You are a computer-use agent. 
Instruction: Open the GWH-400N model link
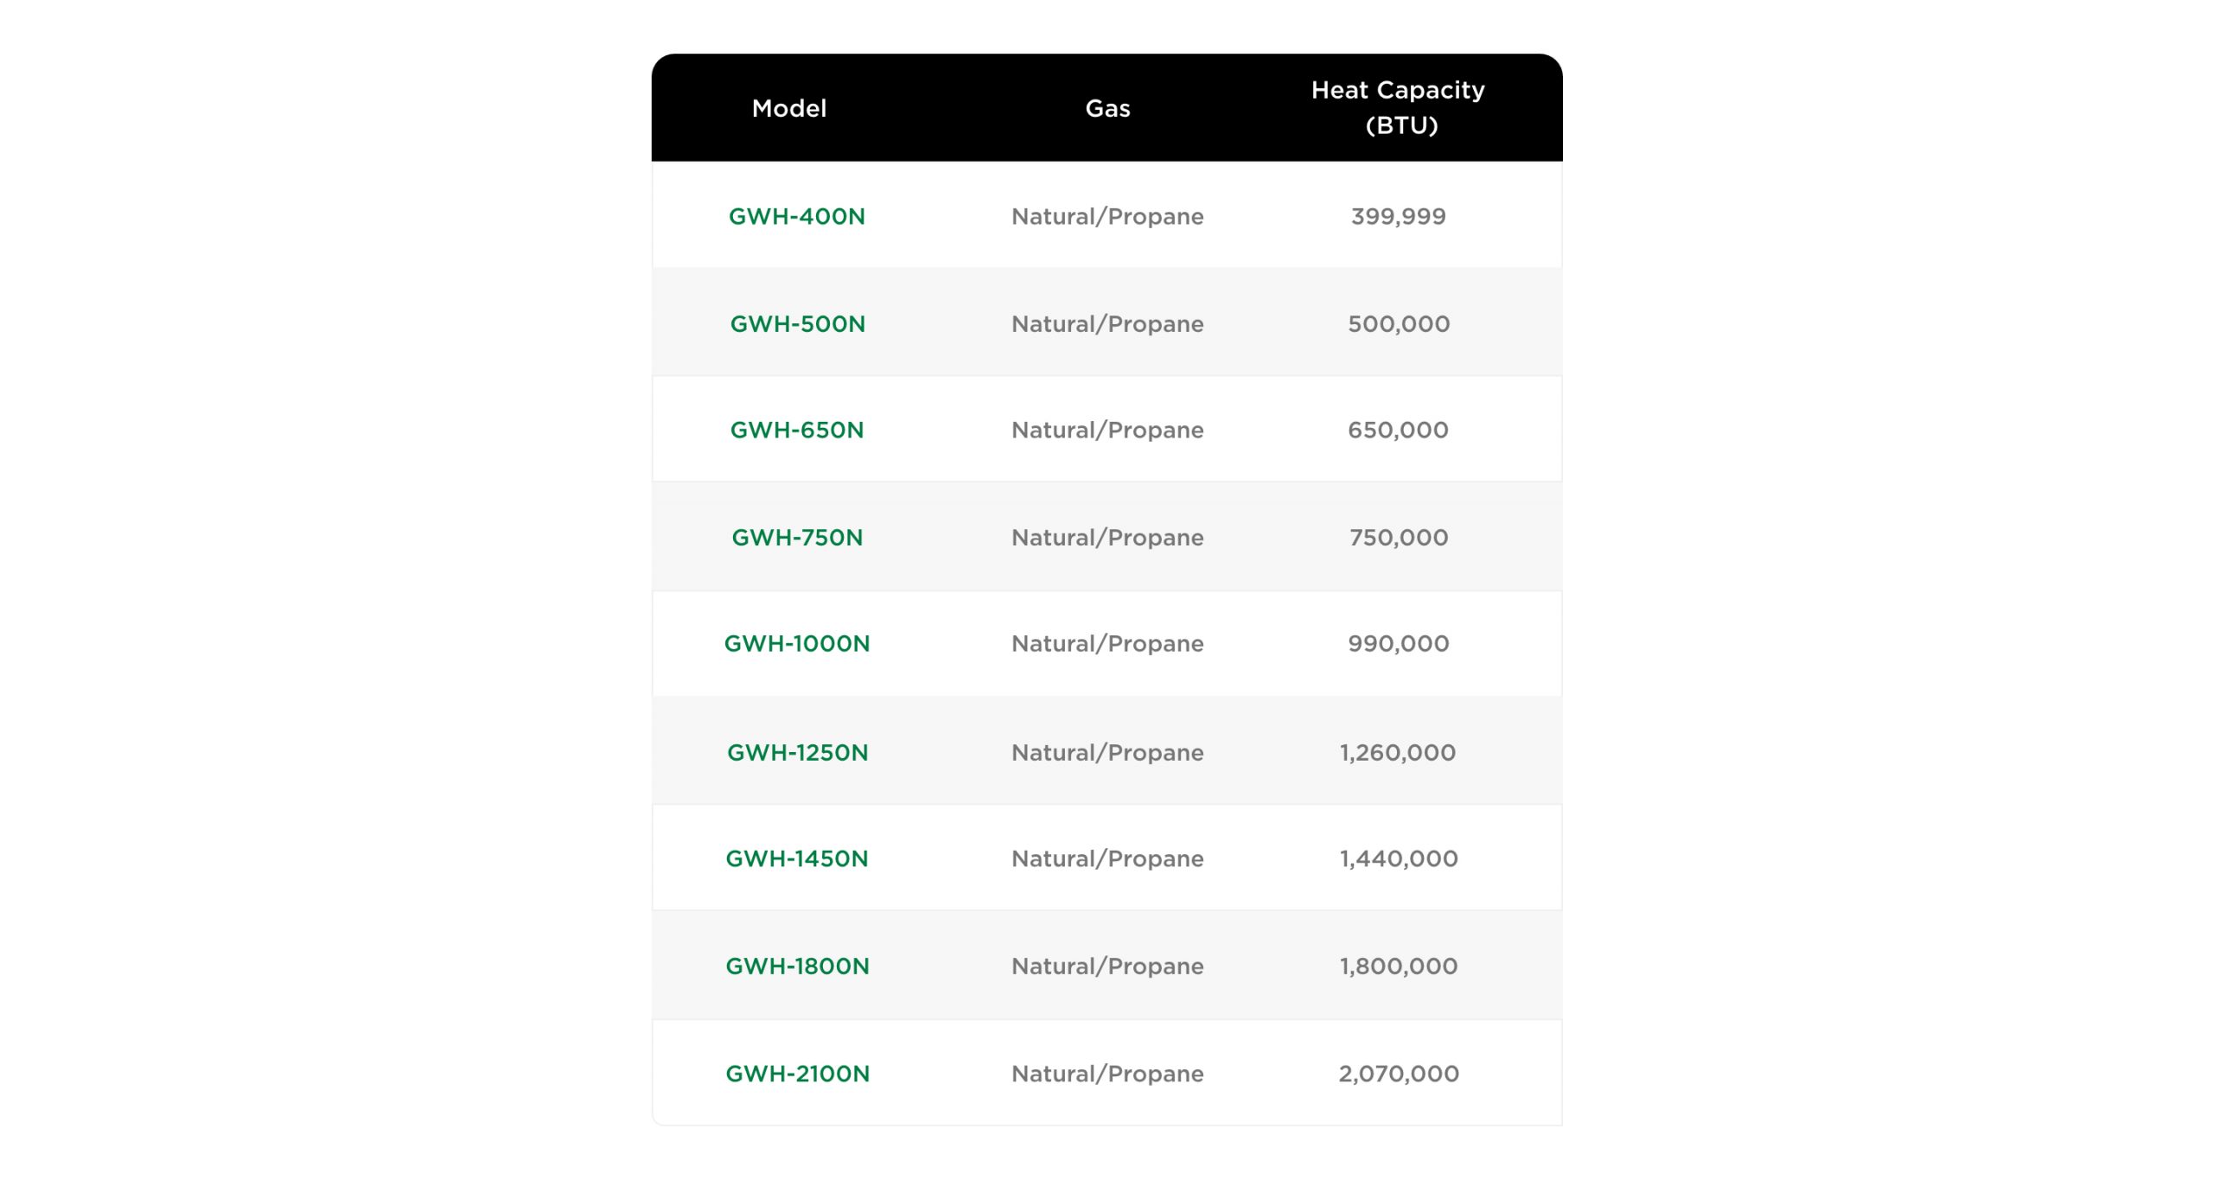[796, 216]
